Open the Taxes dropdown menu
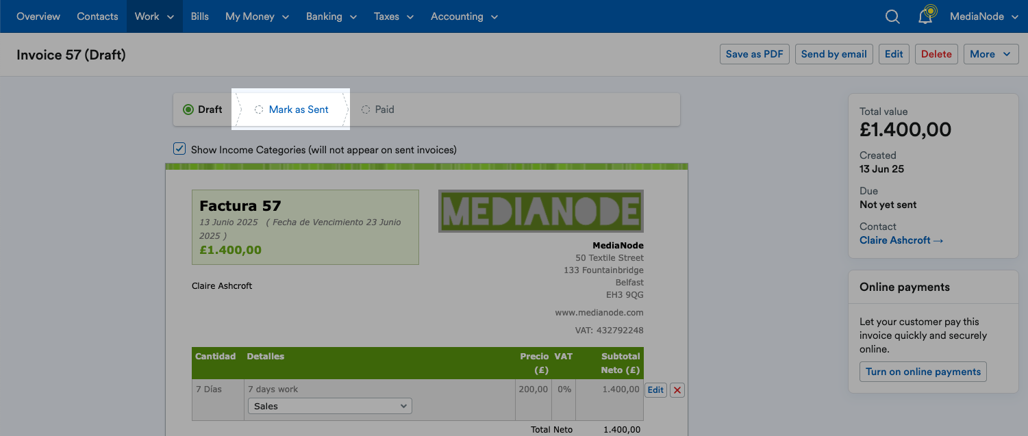Screen dimensions: 1028x436 click(394, 16)
